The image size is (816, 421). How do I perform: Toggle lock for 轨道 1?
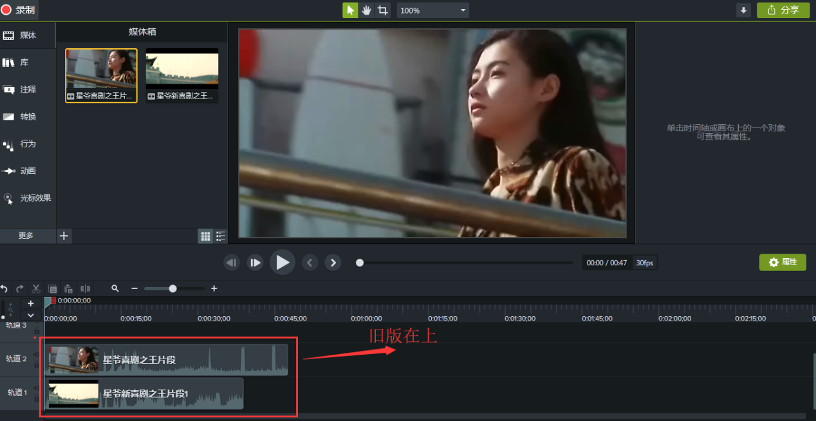(36, 398)
